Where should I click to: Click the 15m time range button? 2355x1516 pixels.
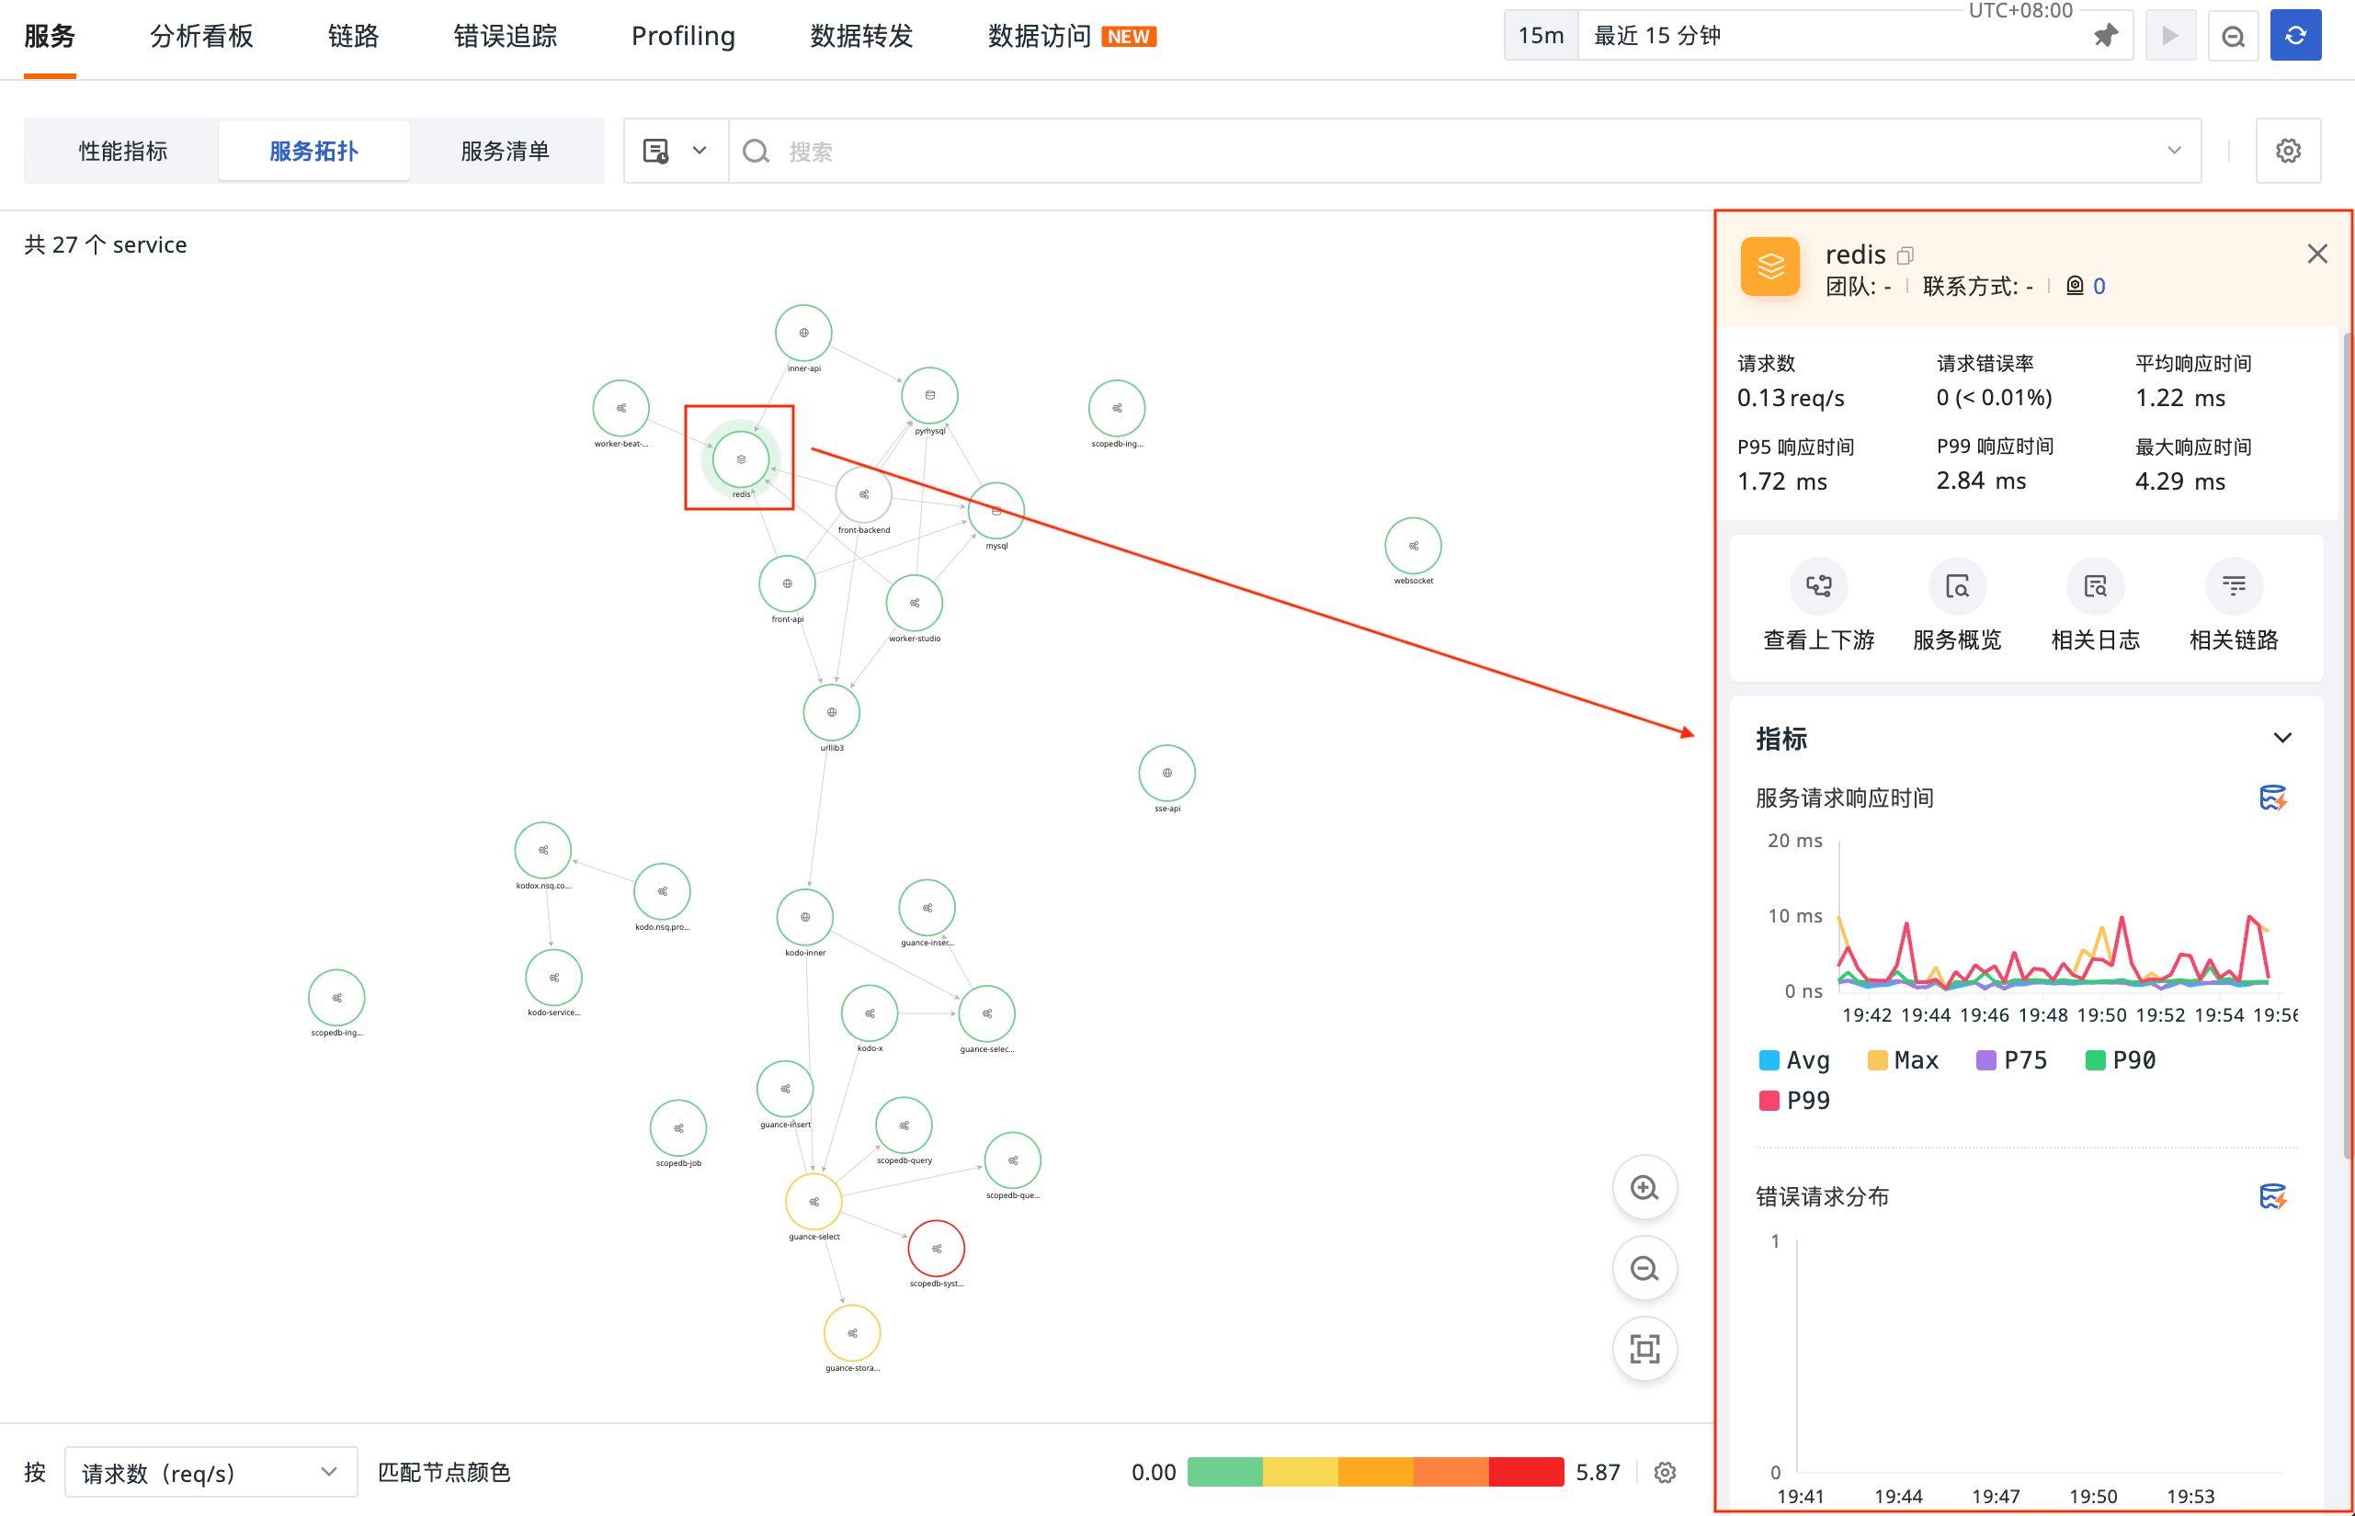click(1541, 36)
